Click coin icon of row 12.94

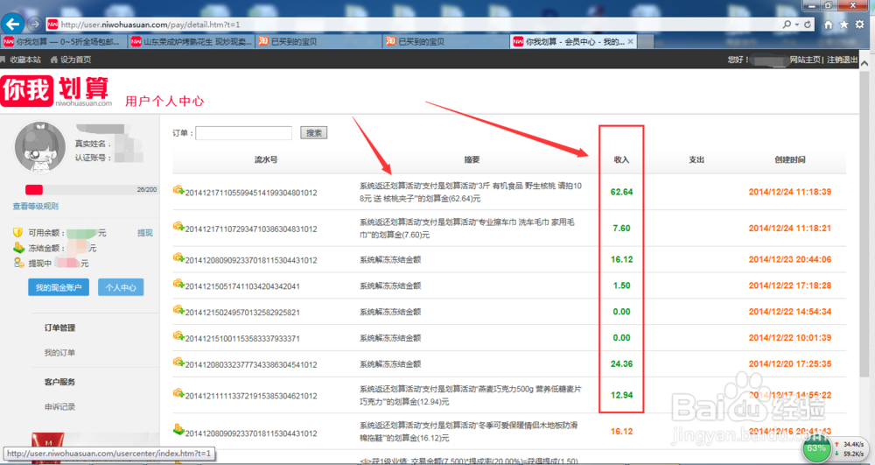point(178,393)
